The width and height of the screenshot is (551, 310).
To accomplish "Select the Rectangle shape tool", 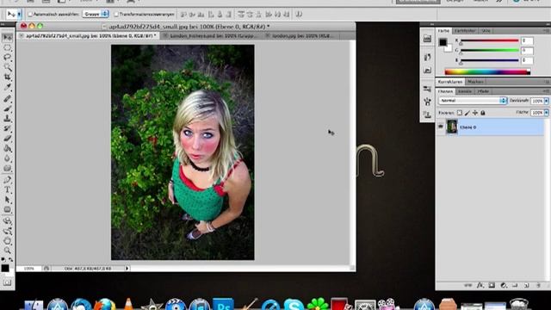I will tap(8, 210).
